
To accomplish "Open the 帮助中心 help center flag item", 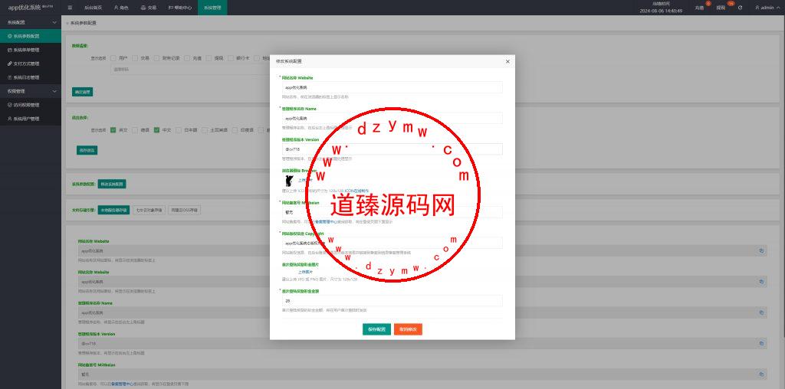I will tap(180, 8).
